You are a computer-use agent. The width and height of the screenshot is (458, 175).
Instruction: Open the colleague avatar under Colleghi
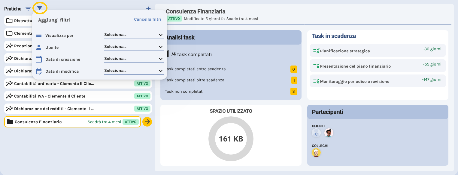click(x=316, y=153)
